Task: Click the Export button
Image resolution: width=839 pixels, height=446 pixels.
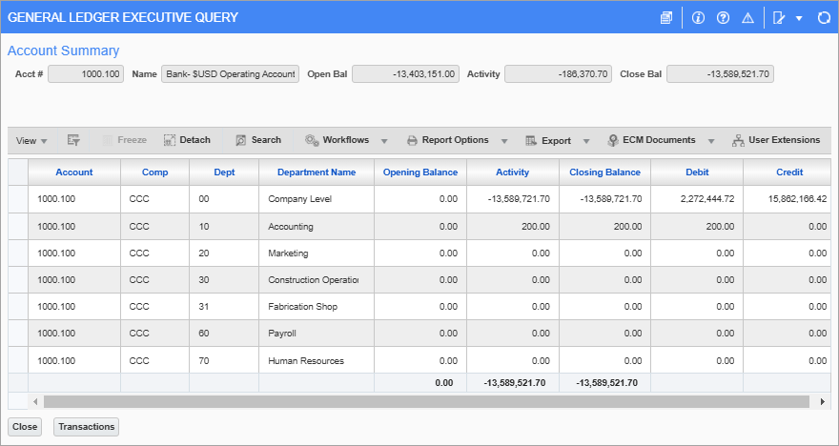Action: coord(548,141)
